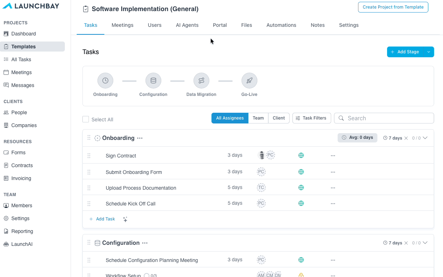This screenshot has width=443, height=277.
Task: Switch assignee filter to Client
Action: (x=279, y=118)
